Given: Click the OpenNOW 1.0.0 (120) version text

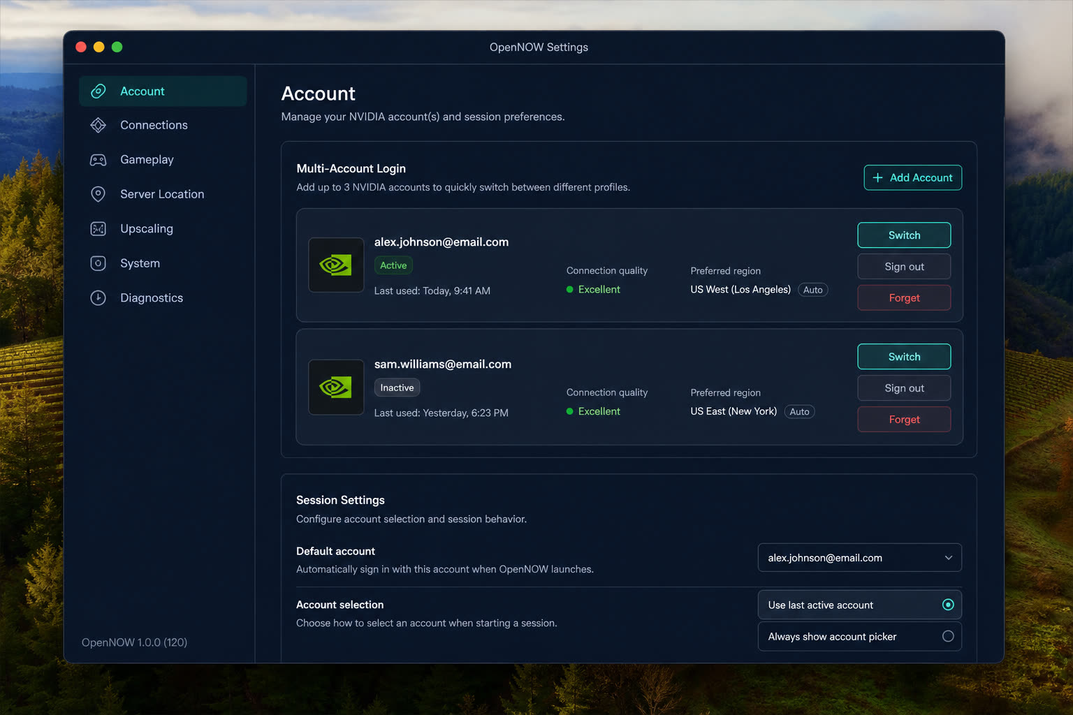Looking at the screenshot, I should pyautogui.click(x=134, y=642).
